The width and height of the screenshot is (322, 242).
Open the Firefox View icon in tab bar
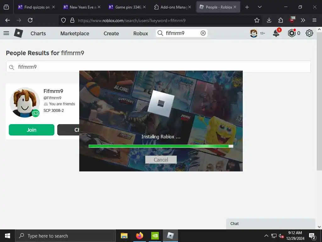tap(6, 7)
